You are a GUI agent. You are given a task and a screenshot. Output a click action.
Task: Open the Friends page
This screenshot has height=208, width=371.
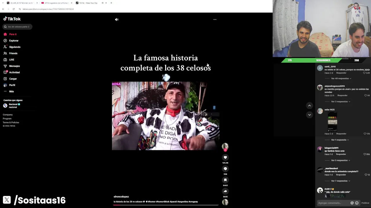[x=10, y=53]
